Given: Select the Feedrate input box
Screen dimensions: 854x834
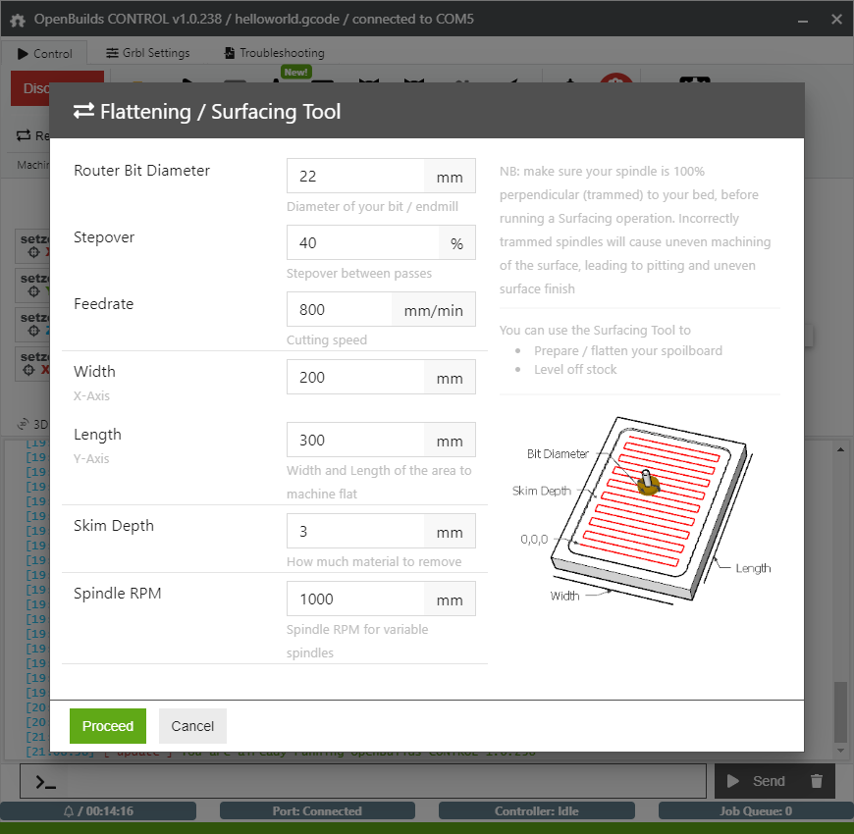Looking at the screenshot, I should point(339,309).
